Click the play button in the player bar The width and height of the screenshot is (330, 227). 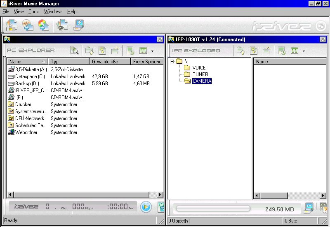point(146,207)
